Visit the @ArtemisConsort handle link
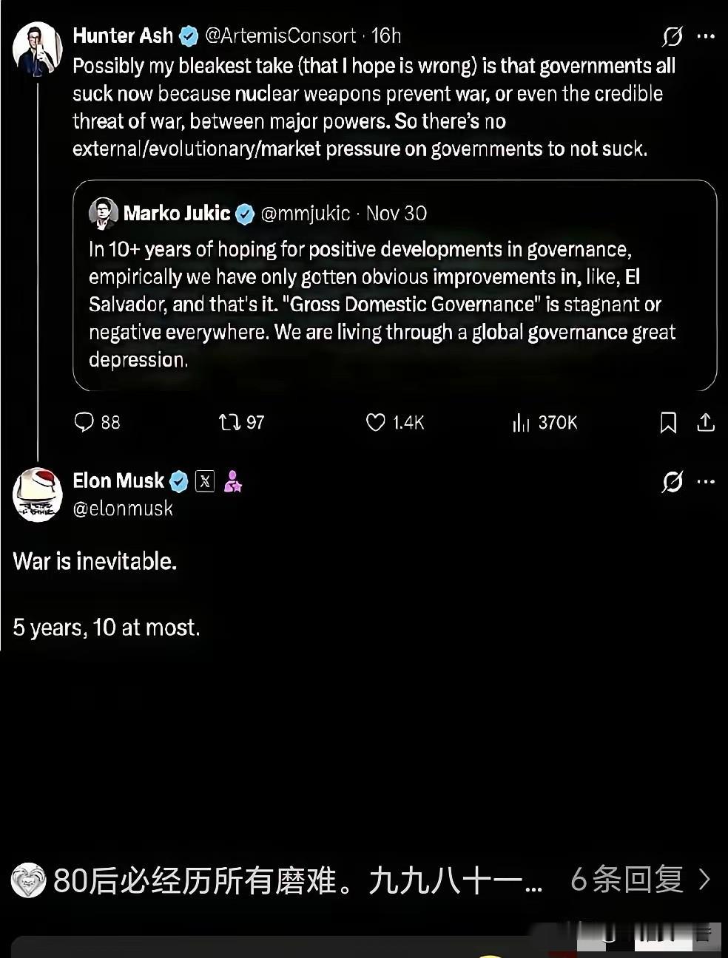 tap(280, 35)
